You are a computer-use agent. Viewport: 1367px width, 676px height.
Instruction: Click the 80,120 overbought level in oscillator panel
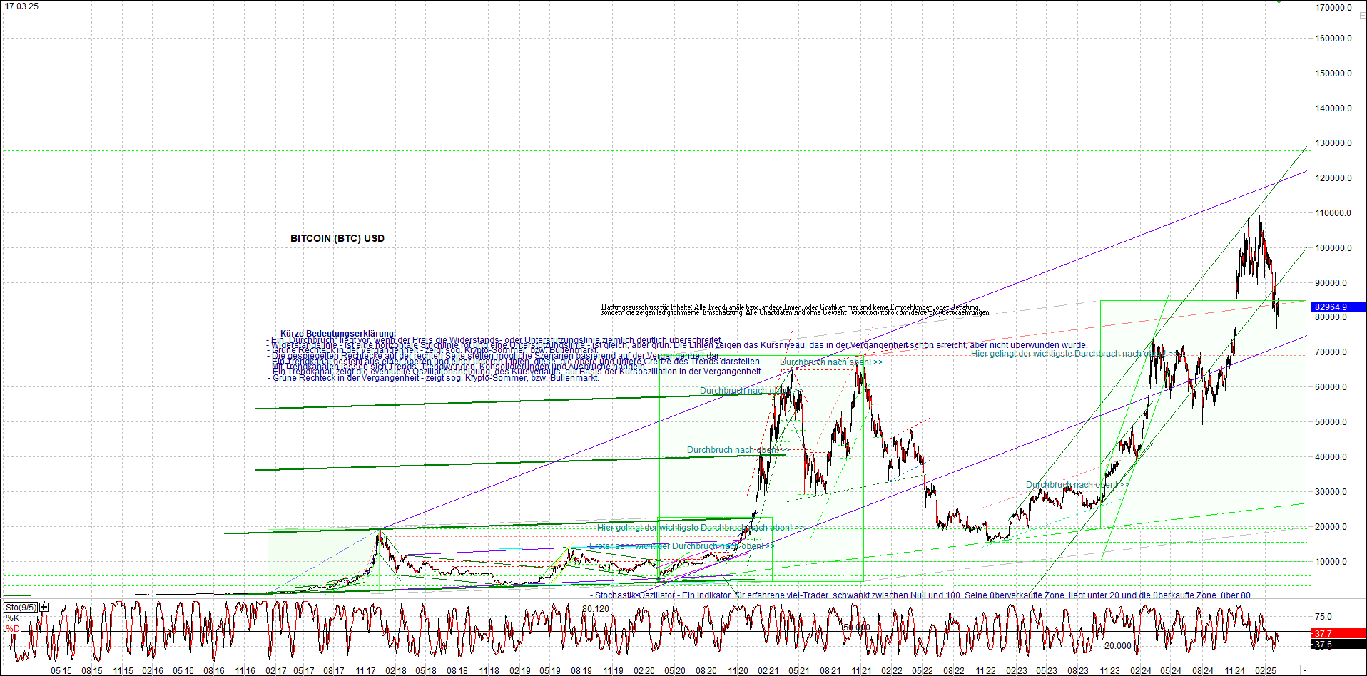click(594, 607)
